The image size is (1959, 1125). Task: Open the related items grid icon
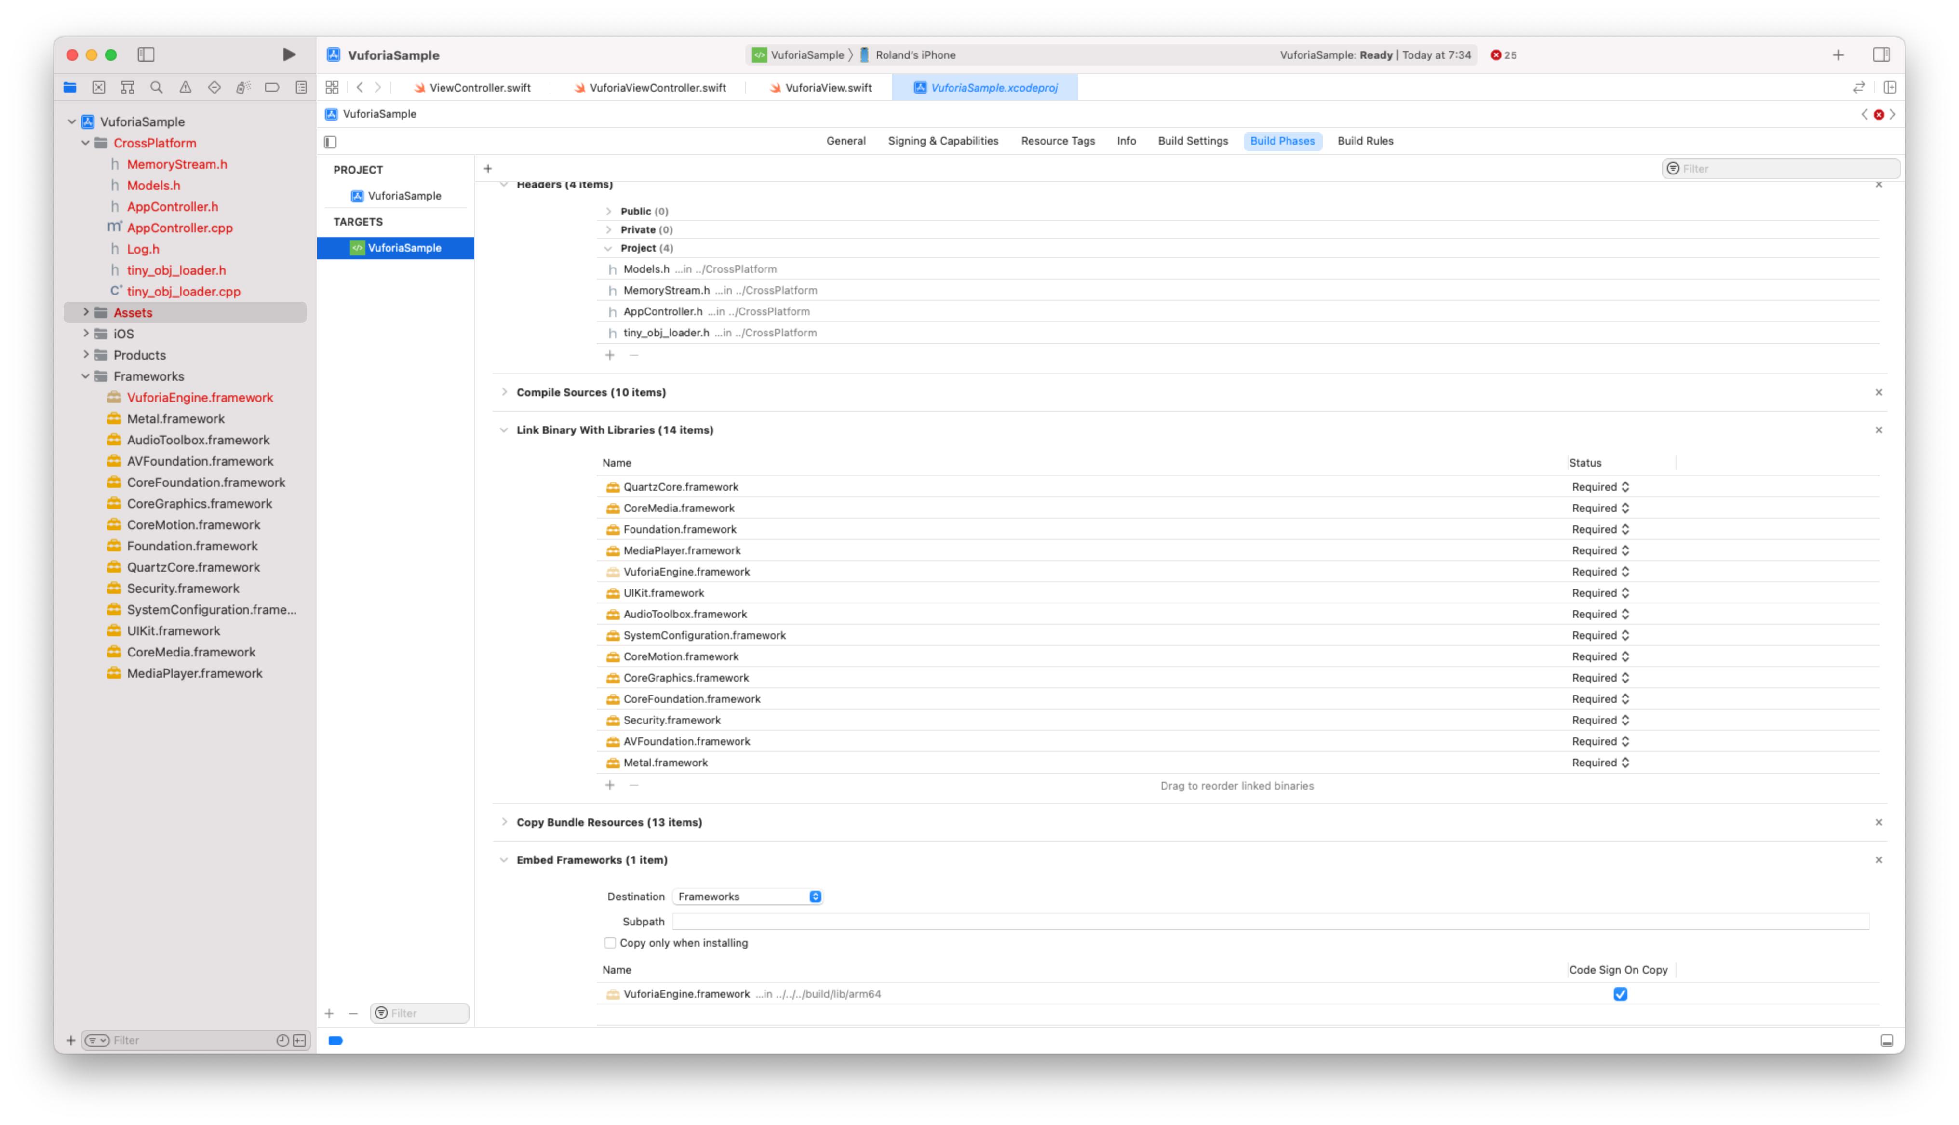[332, 87]
